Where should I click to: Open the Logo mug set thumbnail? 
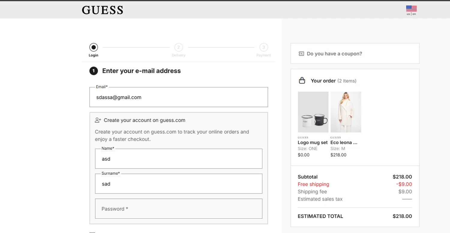[x=313, y=112]
